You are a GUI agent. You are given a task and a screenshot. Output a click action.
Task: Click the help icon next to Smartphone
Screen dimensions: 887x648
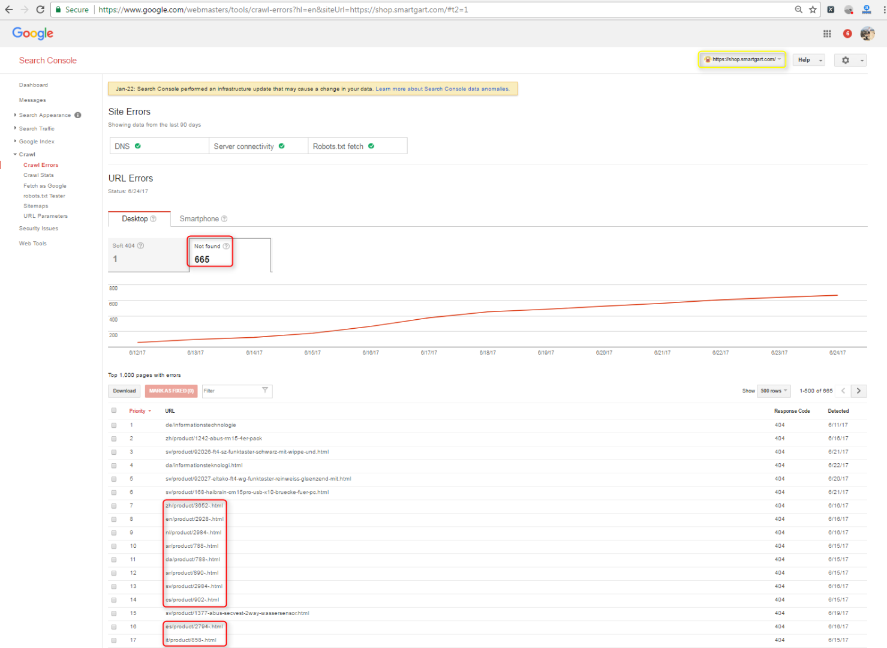[224, 219]
